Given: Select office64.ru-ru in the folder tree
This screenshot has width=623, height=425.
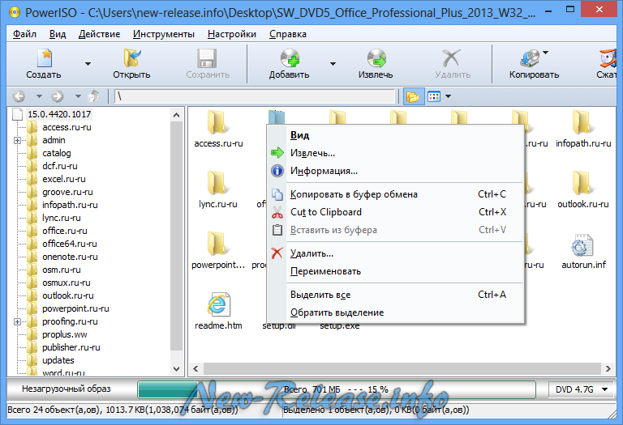Looking at the screenshot, I should point(70,244).
